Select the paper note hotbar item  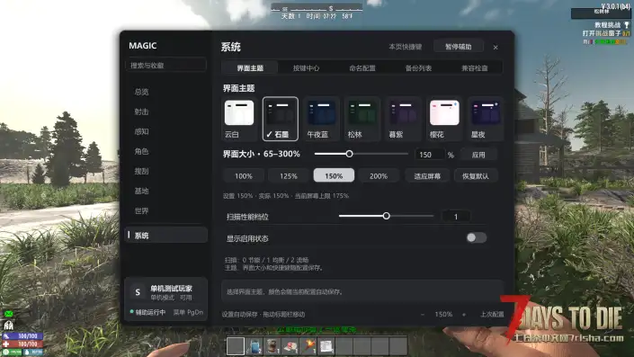tap(326, 346)
